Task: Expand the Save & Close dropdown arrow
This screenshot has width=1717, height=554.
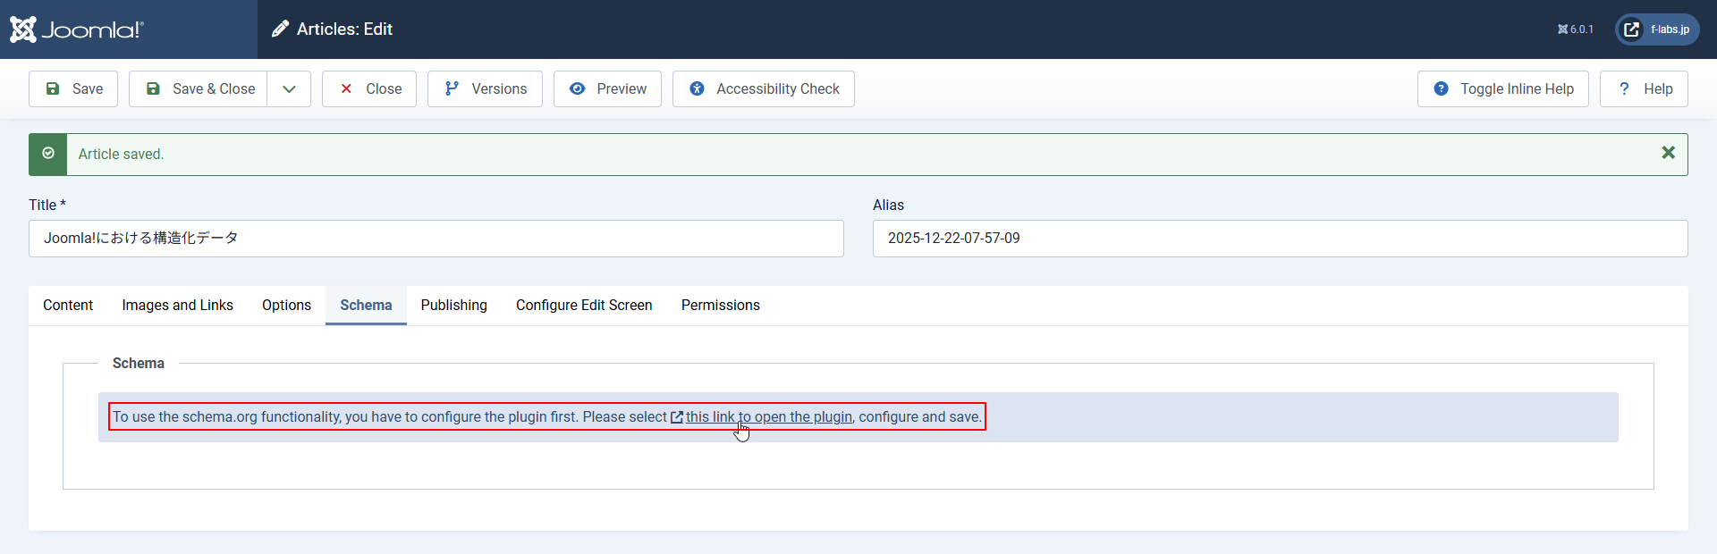Action: (289, 89)
